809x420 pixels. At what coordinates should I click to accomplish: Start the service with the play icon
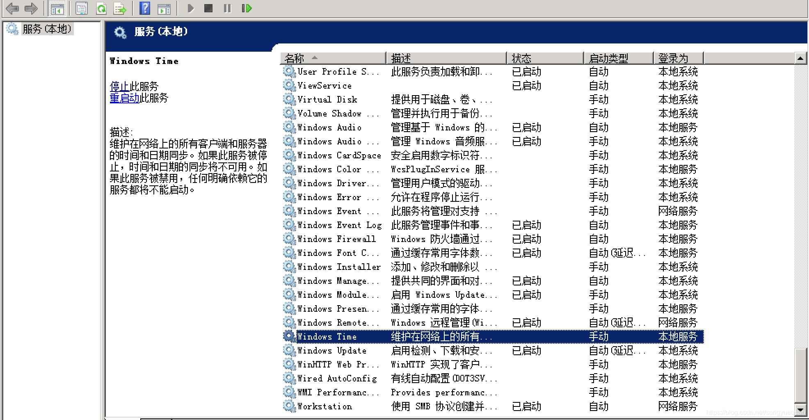[x=190, y=8]
